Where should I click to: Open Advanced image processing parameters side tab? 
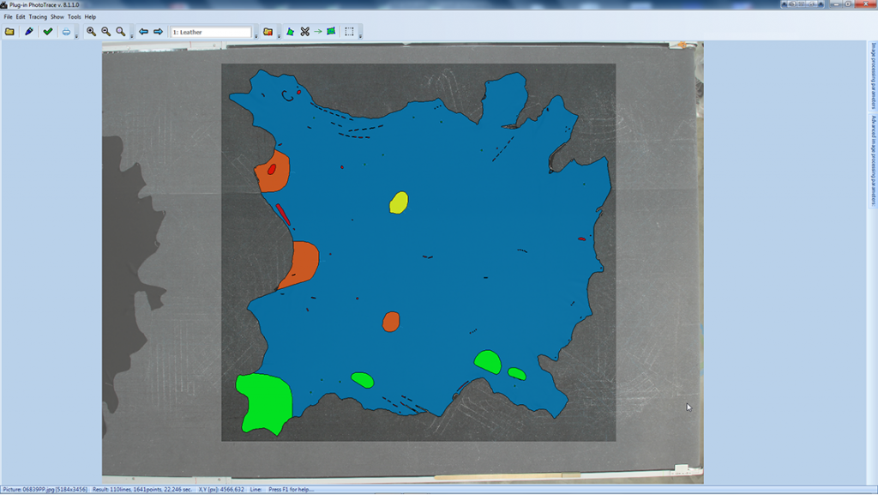click(x=873, y=160)
